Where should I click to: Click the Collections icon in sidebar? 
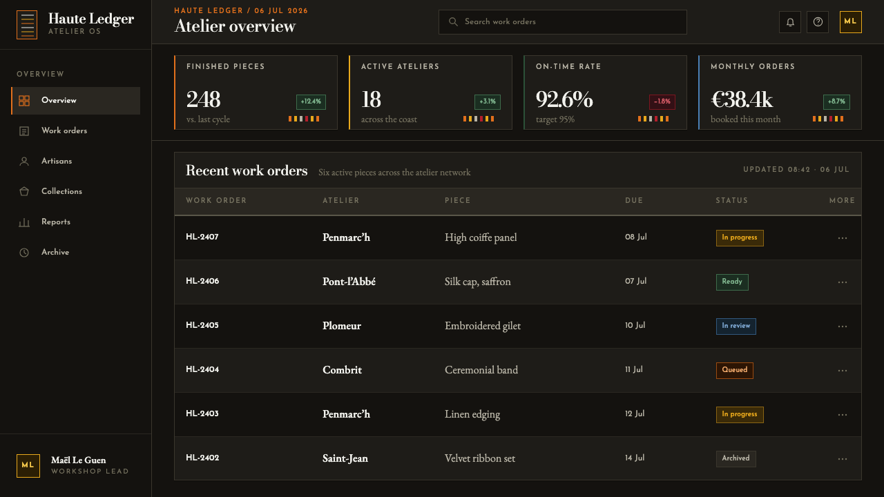coord(24,192)
